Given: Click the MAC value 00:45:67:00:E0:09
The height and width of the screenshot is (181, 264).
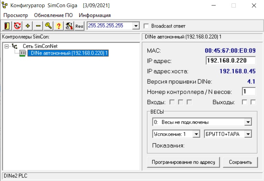Looking at the screenshot, I should 230,50.
